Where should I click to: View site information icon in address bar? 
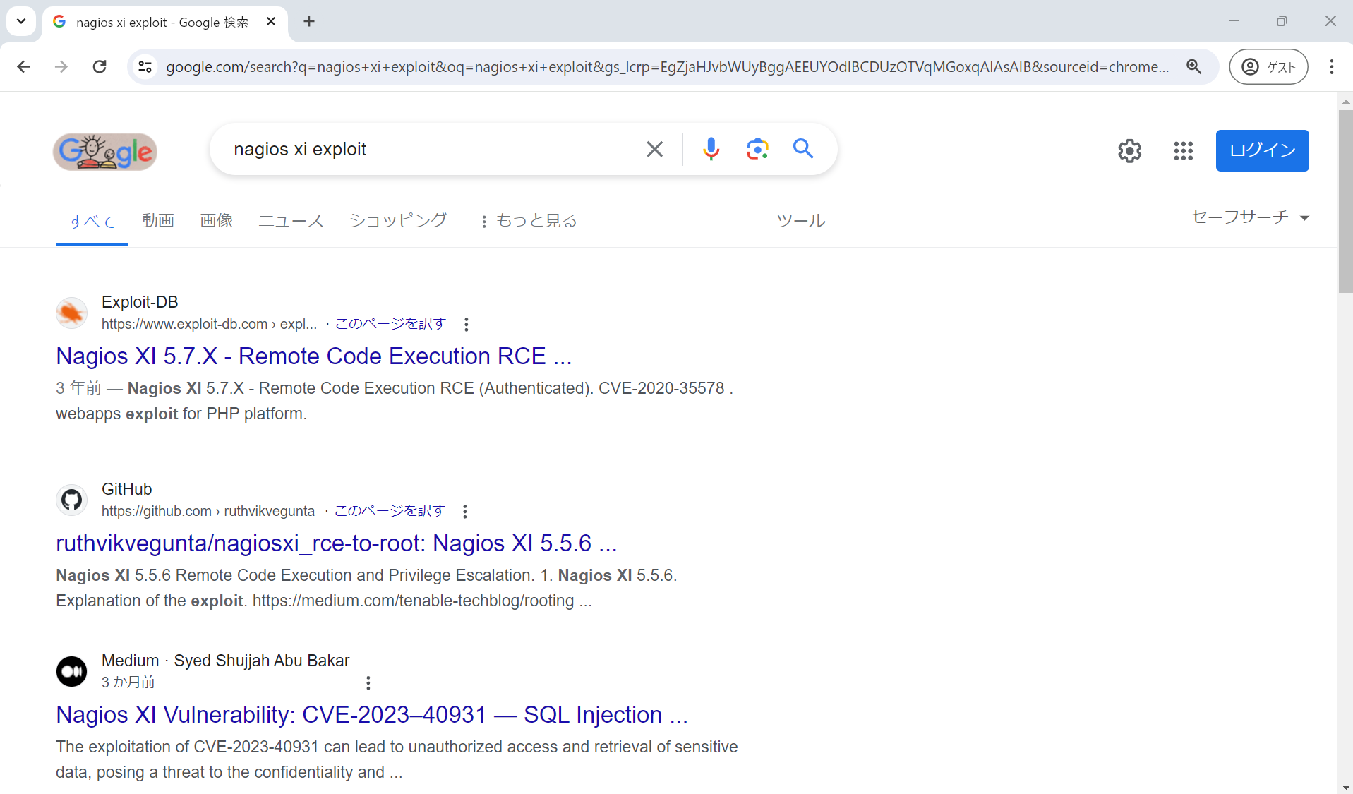pyautogui.click(x=145, y=66)
